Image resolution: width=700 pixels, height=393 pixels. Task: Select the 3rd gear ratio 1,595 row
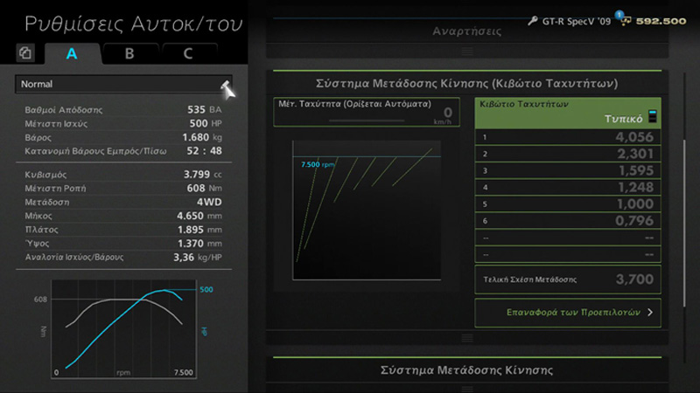tap(567, 170)
